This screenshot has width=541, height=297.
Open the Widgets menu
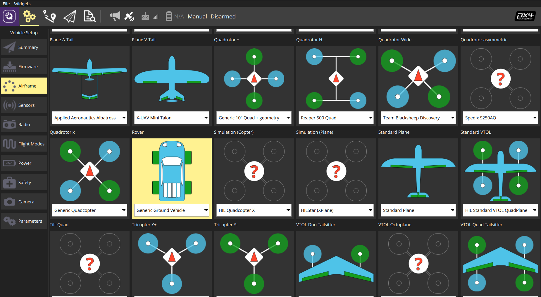click(x=22, y=4)
